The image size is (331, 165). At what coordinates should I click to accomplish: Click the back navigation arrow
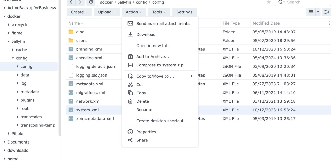tap(71, 2)
